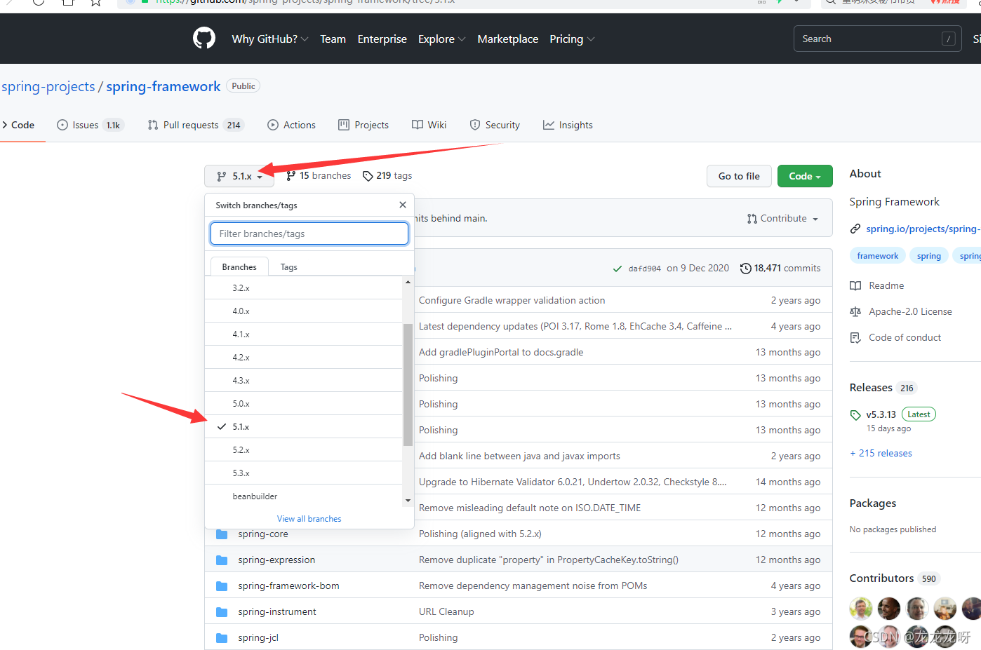Image resolution: width=981 pixels, height=650 pixels.
Task: Click the spring topic tag after framework
Action: 929,256
